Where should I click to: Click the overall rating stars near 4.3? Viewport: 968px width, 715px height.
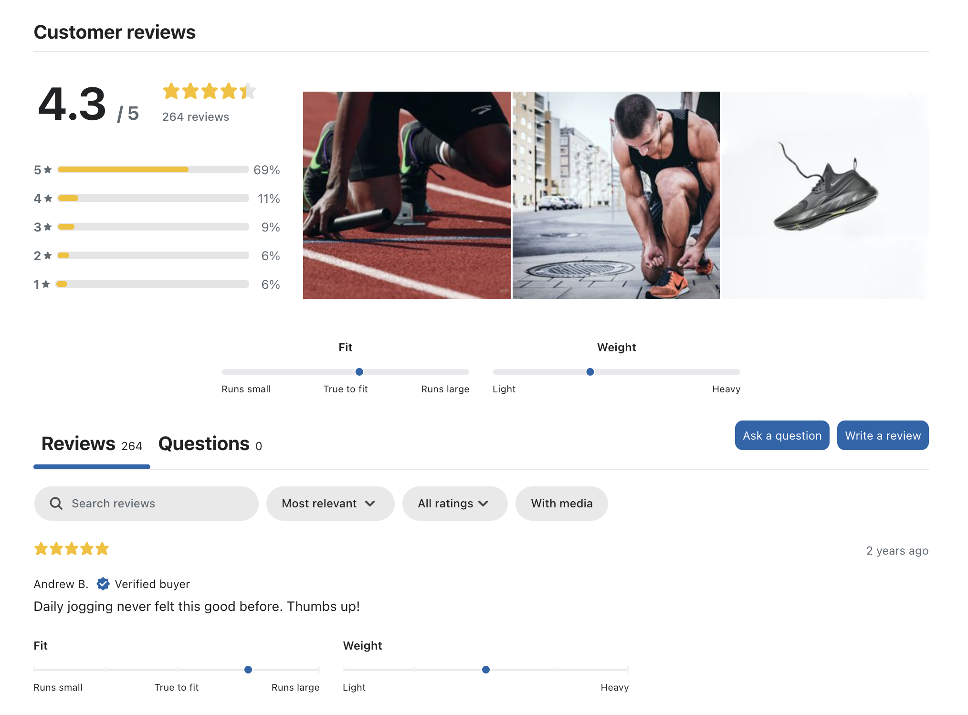[209, 91]
